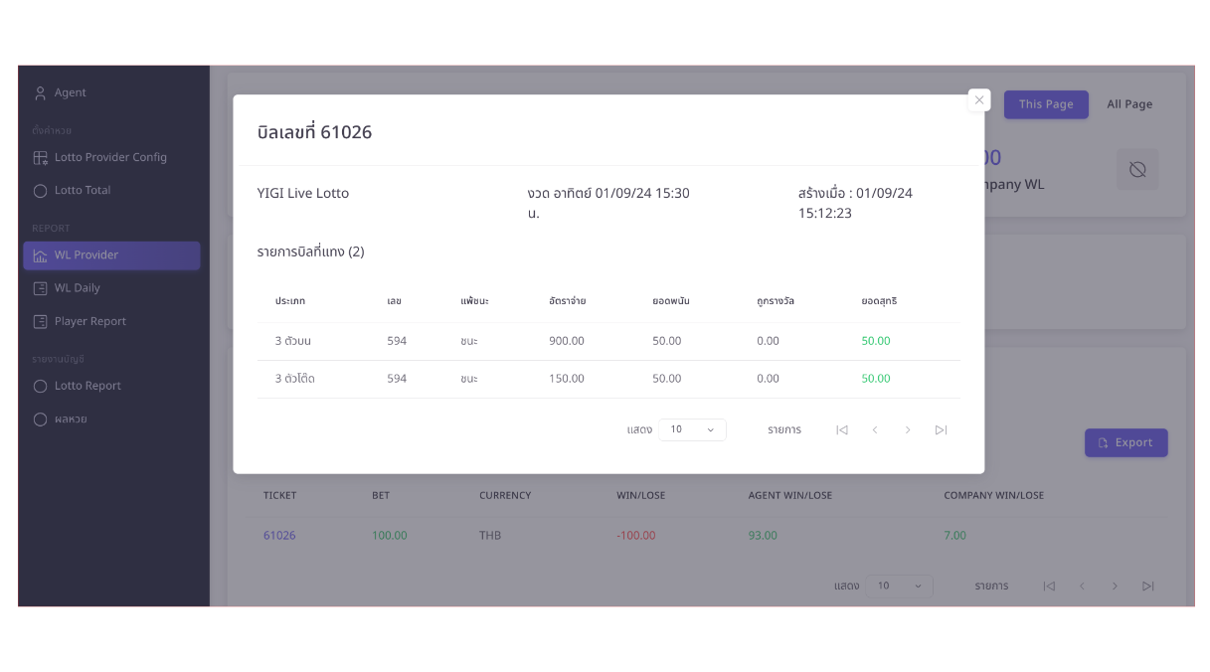Open rows-per-page dropdown in dialog
The height and width of the screenshot is (672, 1210).
(x=692, y=430)
